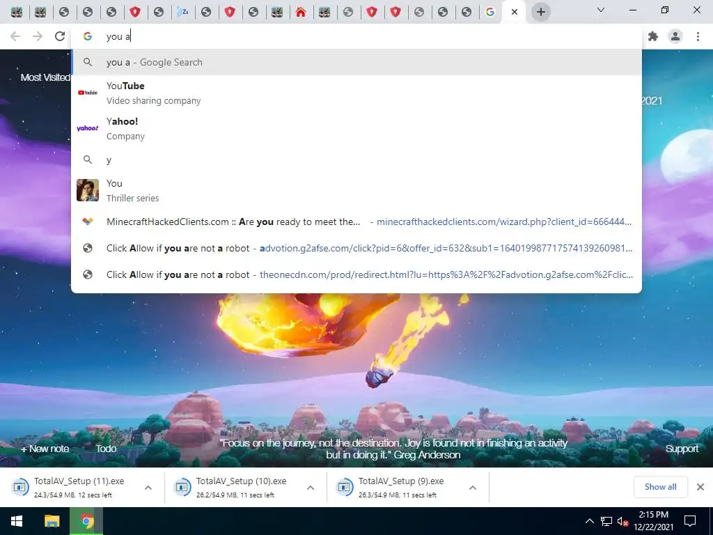Image resolution: width=713 pixels, height=535 pixels.
Task: Go back with the back arrow
Action: tap(15, 36)
